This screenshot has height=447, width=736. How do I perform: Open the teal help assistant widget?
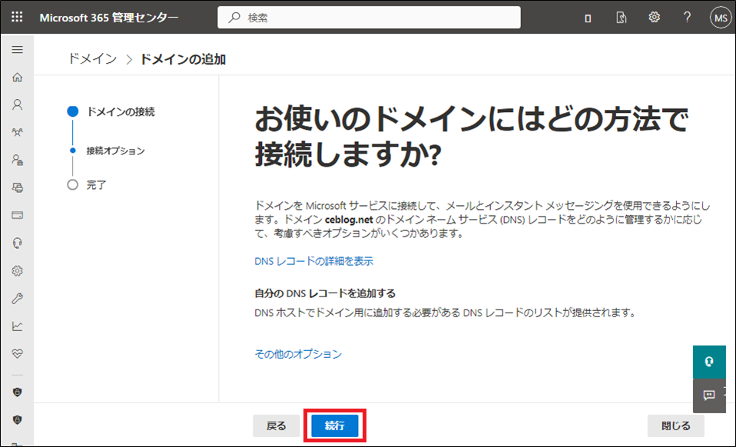[709, 362]
